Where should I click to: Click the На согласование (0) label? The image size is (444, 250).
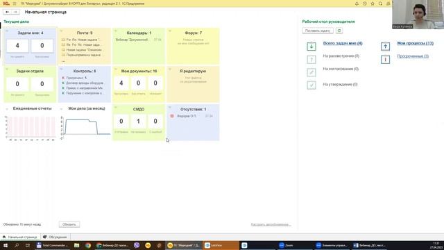click(x=341, y=69)
